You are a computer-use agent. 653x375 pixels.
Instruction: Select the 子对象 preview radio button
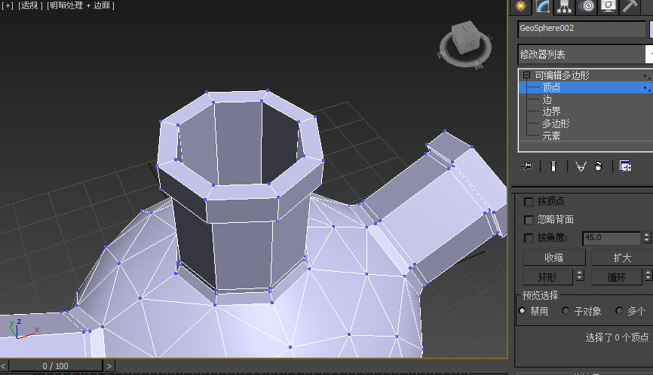(566, 310)
